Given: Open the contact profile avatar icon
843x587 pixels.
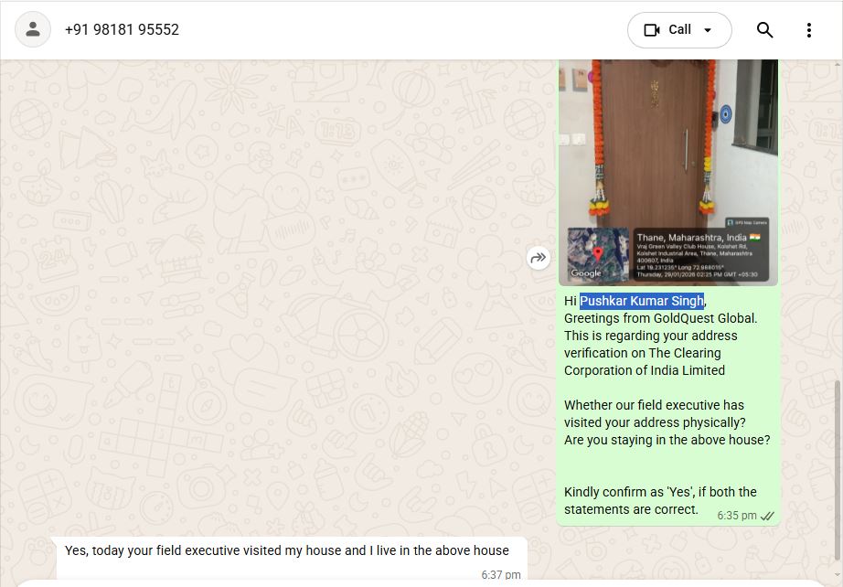Looking at the screenshot, I should point(33,29).
